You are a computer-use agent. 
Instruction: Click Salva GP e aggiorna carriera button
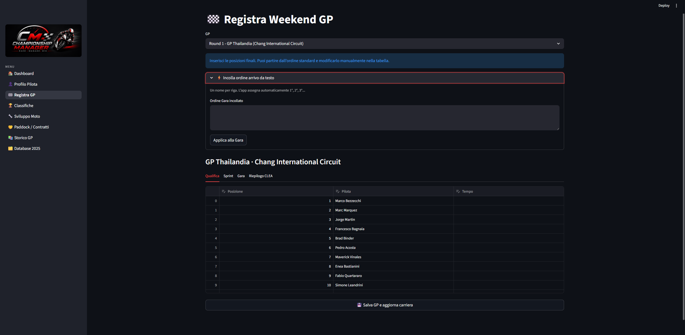click(x=385, y=305)
